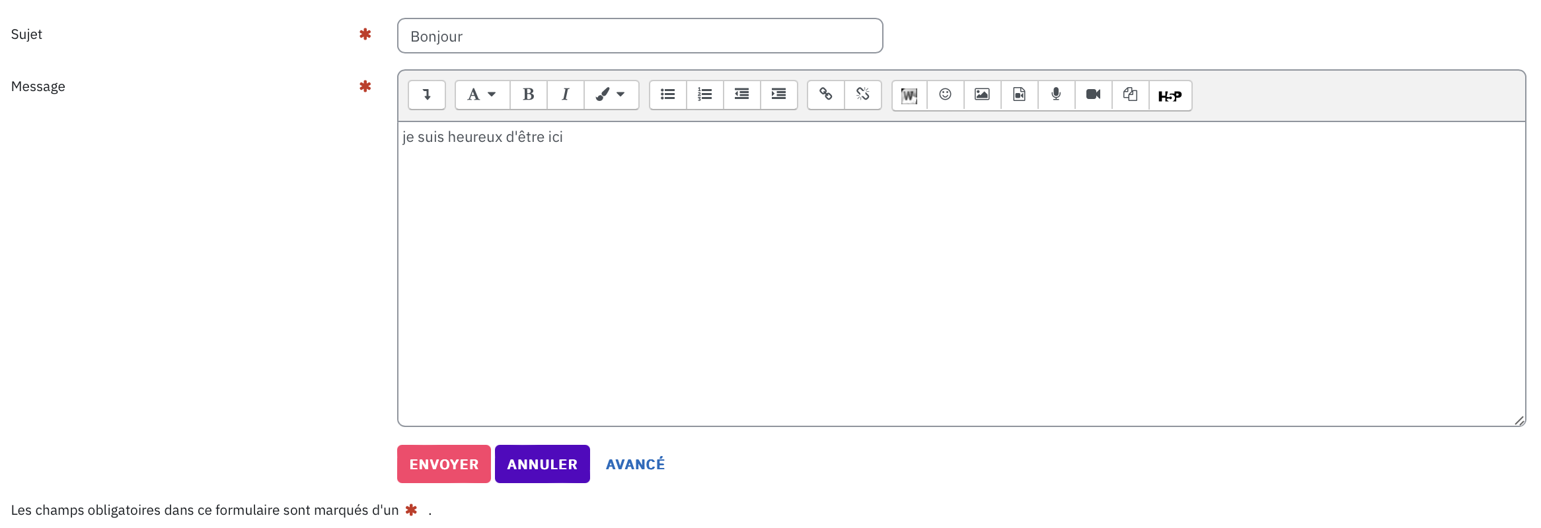Click the Sujet field containing Bonjour
The image size is (1541, 528).
pyautogui.click(x=640, y=36)
